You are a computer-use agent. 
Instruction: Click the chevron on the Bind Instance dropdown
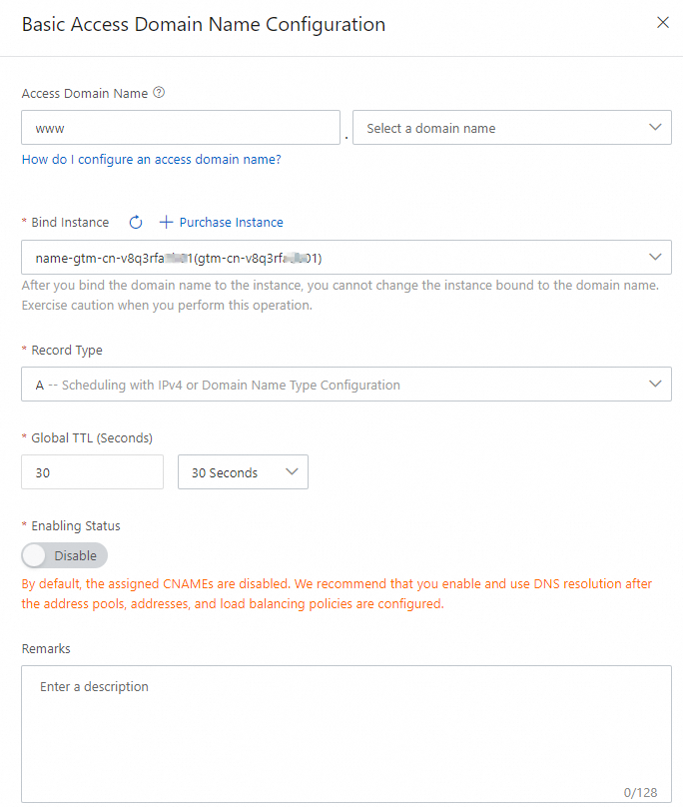pos(656,257)
